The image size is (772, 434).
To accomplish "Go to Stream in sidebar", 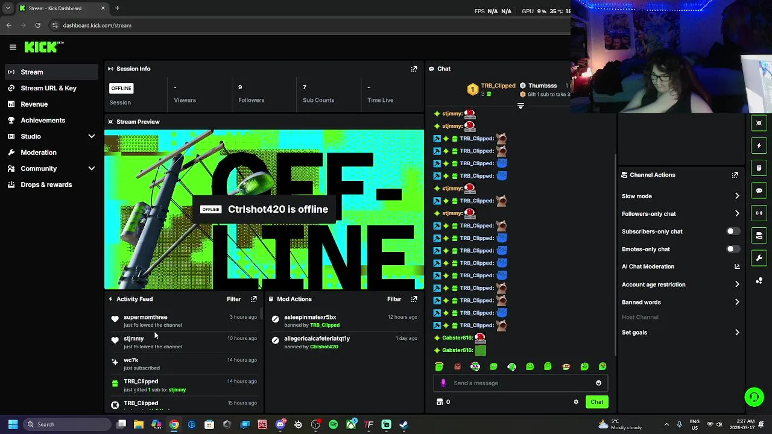I will click(51, 72).
